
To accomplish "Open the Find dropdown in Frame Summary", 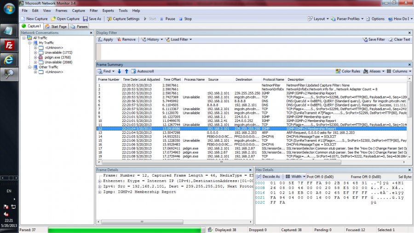I will [106, 72].
